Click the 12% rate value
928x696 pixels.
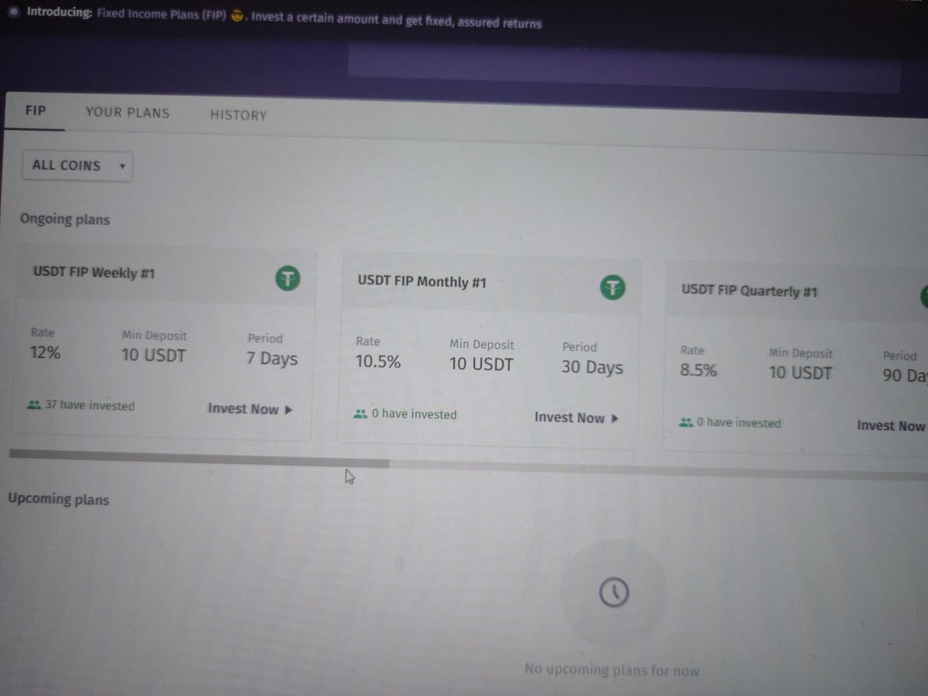(x=46, y=353)
